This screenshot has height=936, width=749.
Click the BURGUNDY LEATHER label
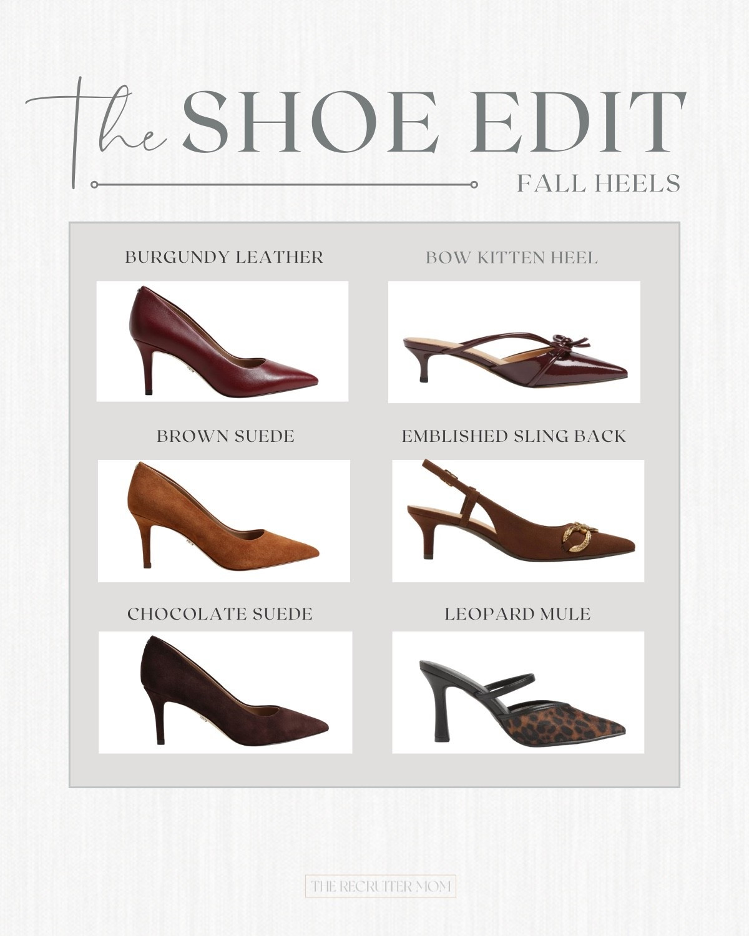pyautogui.click(x=225, y=256)
